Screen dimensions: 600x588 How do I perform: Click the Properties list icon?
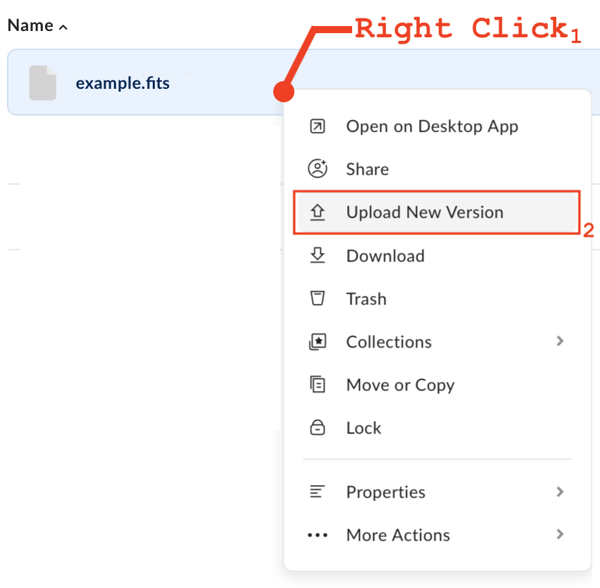[318, 492]
